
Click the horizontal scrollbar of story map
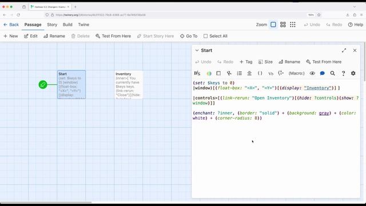(46, 202)
